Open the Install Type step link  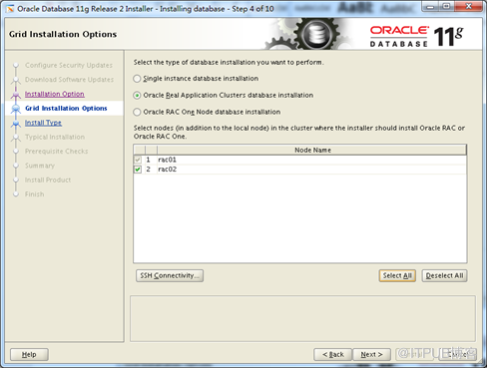[43, 123]
